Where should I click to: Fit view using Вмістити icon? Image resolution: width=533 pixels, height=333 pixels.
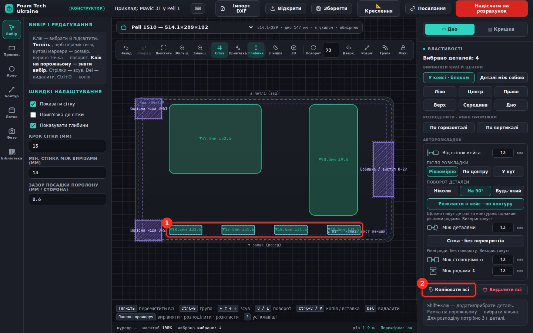164,50
